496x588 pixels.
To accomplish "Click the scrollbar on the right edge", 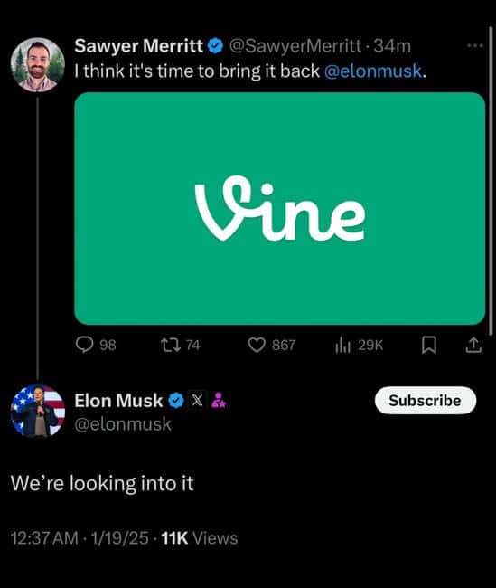I will pos(491,180).
